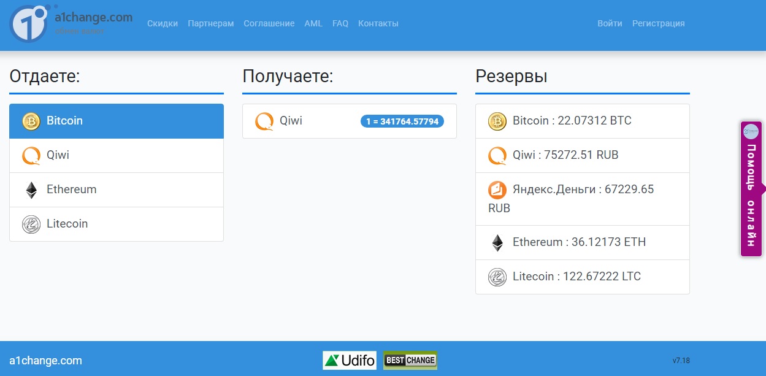Click the Резервы heading

click(511, 77)
